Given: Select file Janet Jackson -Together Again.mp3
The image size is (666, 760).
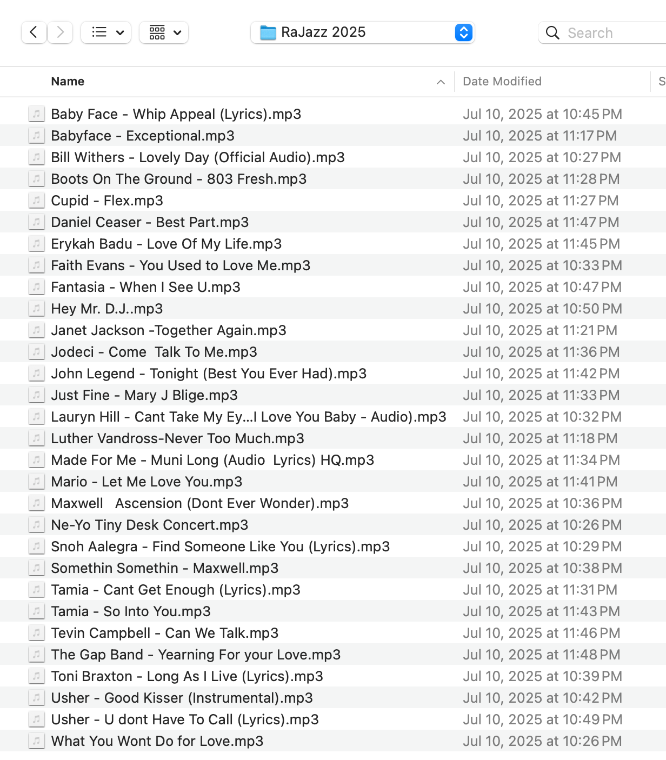Looking at the screenshot, I should (169, 330).
